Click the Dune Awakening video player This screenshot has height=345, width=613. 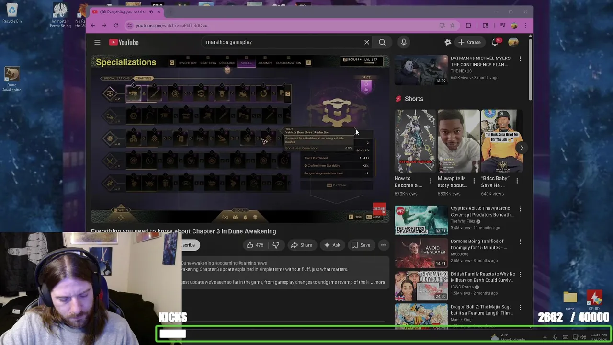(x=240, y=139)
